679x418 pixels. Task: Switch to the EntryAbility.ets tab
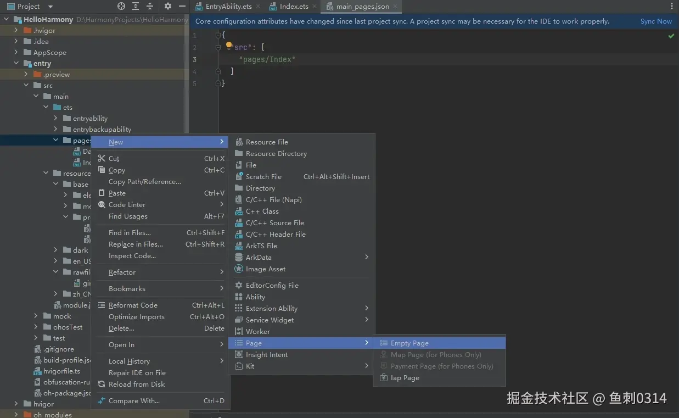[x=228, y=7]
